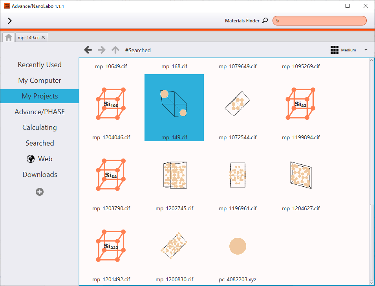The width and height of the screenshot is (375, 286).
Task: Open Searched in sidebar
Action: coord(40,143)
